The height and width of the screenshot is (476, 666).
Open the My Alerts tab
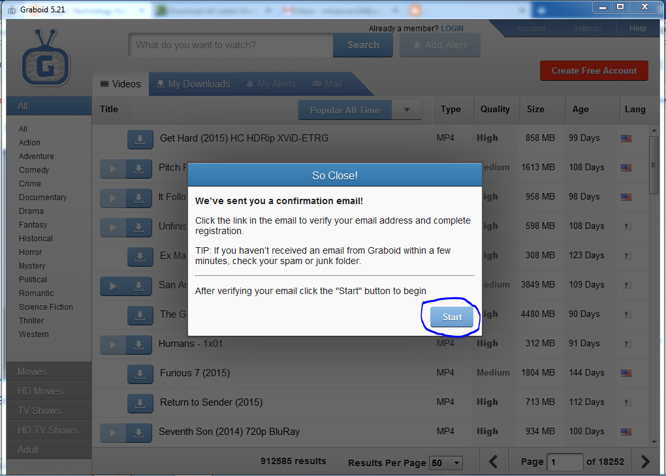point(271,84)
